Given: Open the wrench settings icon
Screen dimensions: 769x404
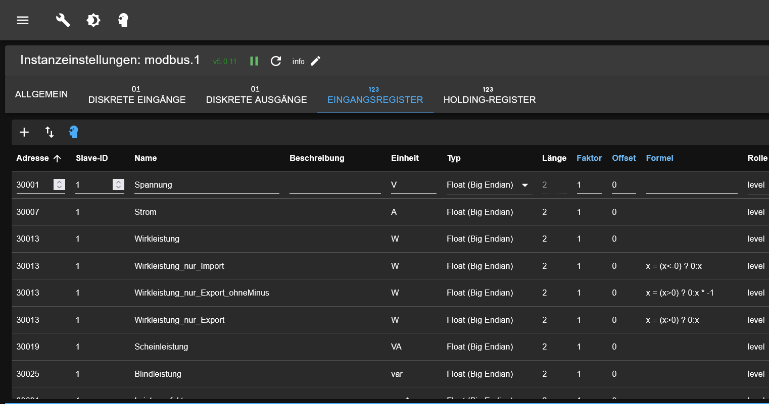Looking at the screenshot, I should click(x=63, y=20).
